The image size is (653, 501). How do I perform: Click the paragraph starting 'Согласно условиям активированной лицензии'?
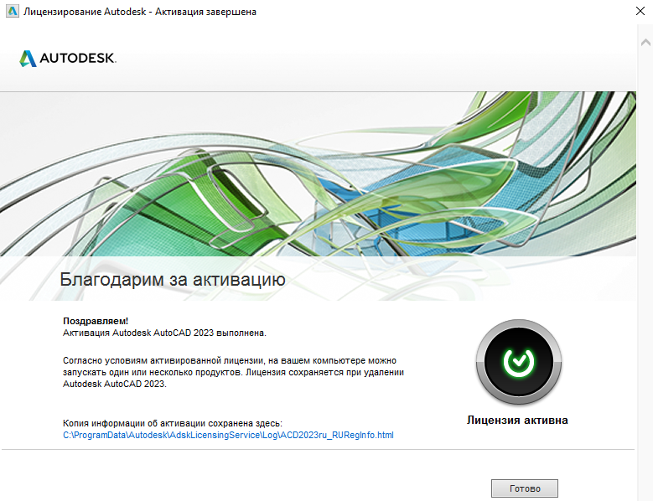[x=233, y=373]
